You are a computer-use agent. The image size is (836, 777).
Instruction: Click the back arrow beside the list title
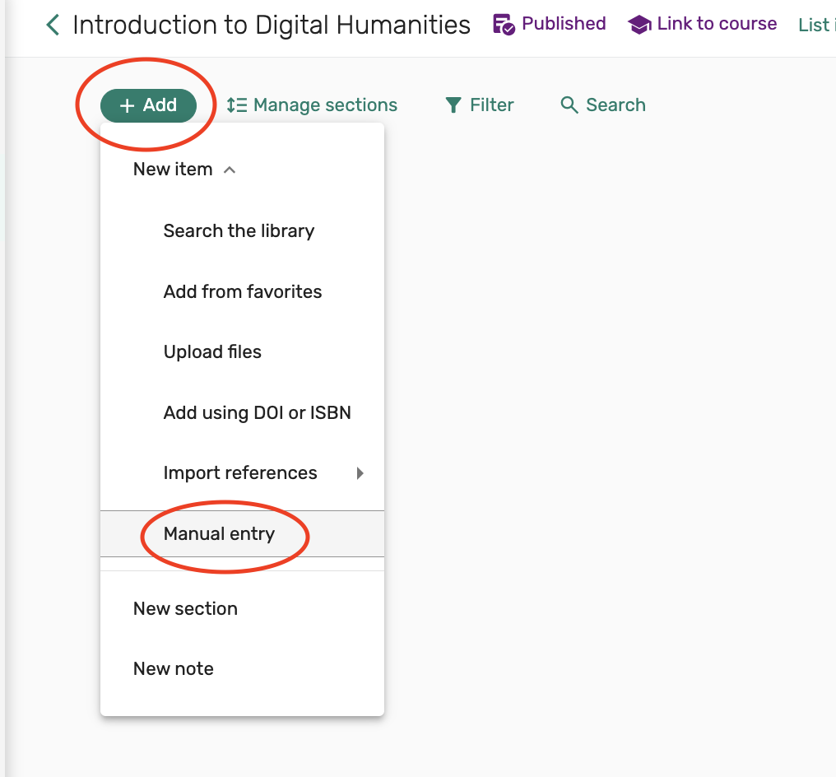tap(53, 26)
